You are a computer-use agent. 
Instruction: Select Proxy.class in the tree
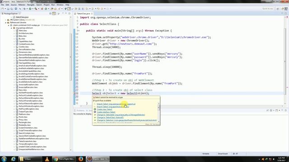click(23, 120)
